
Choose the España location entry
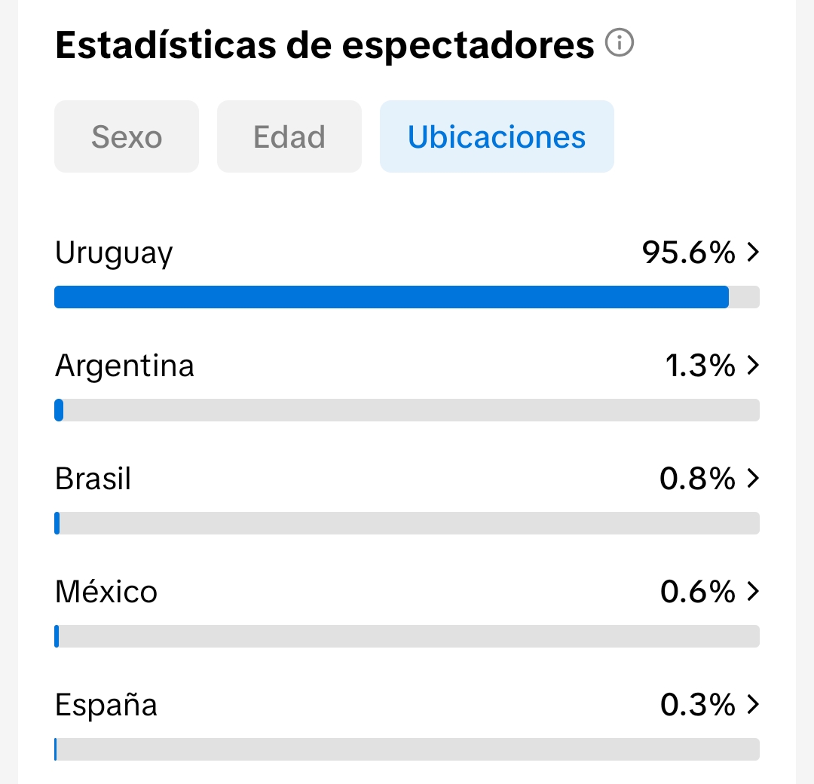click(x=106, y=705)
